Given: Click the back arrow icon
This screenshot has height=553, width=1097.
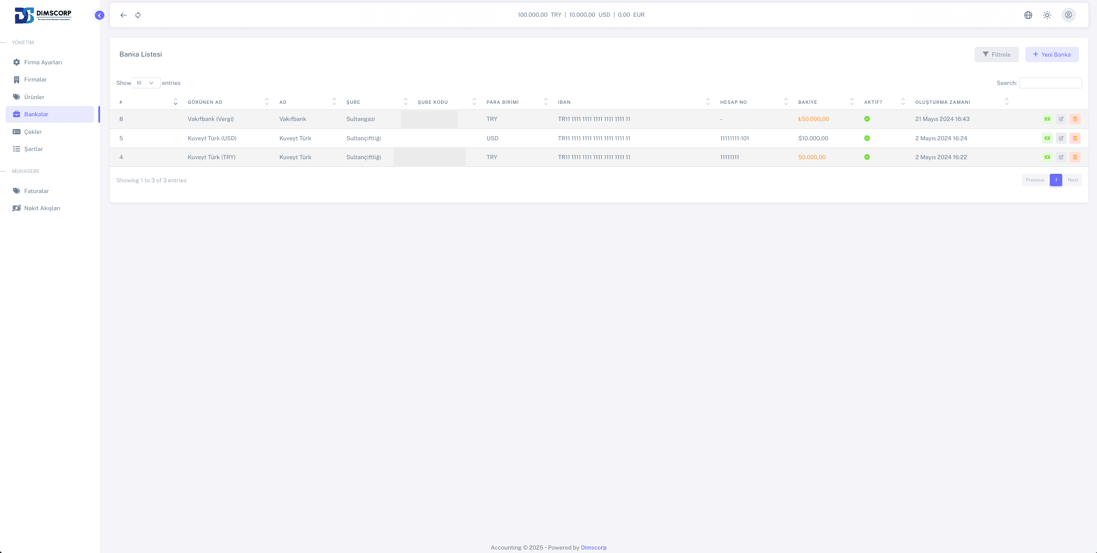Looking at the screenshot, I should [x=124, y=15].
